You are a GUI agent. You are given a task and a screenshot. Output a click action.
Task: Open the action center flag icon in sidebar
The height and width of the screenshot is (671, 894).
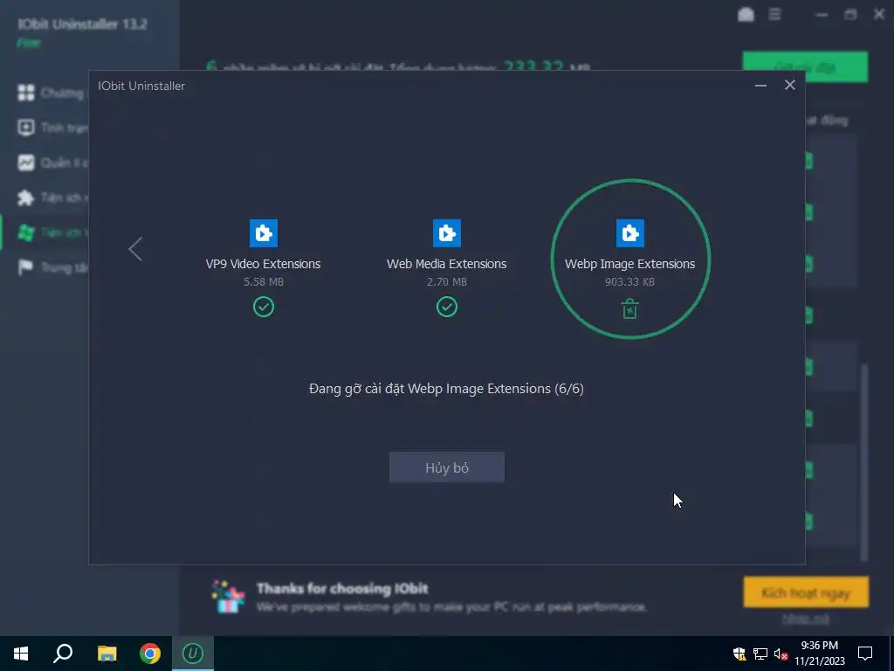[x=25, y=267]
